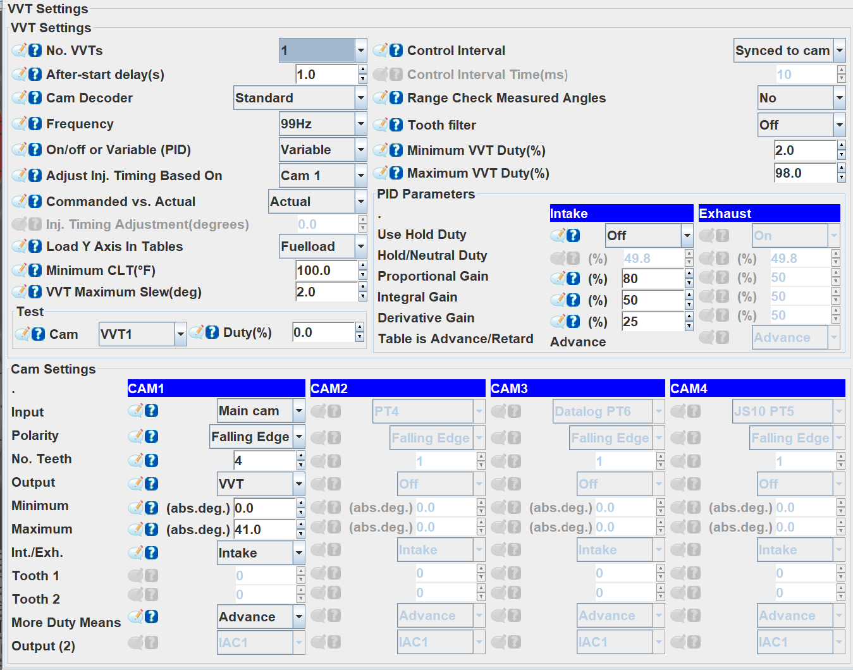Increase the After-start delay value
This screenshot has height=670, width=853.
362,70
